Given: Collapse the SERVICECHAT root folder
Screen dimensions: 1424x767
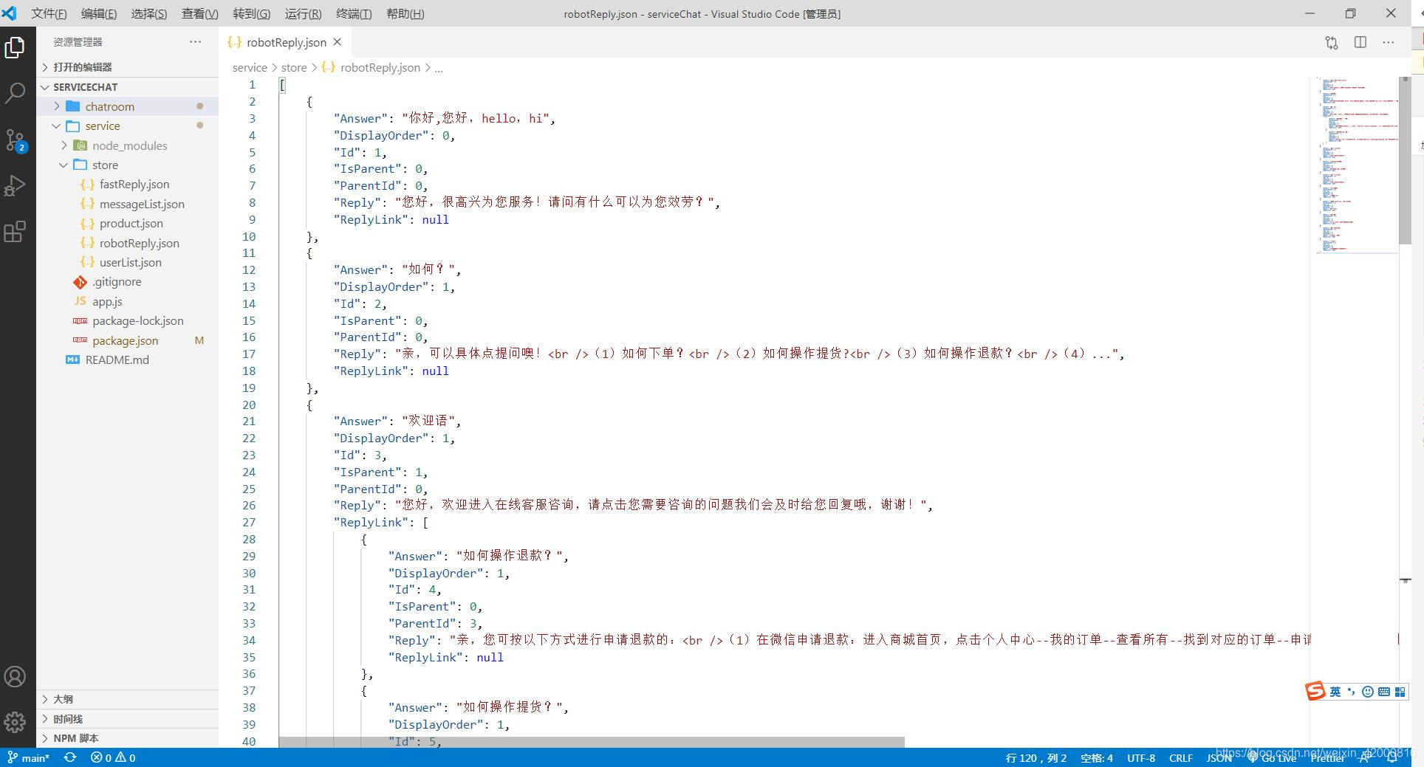Looking at the screenshot, I should point(128,87).
